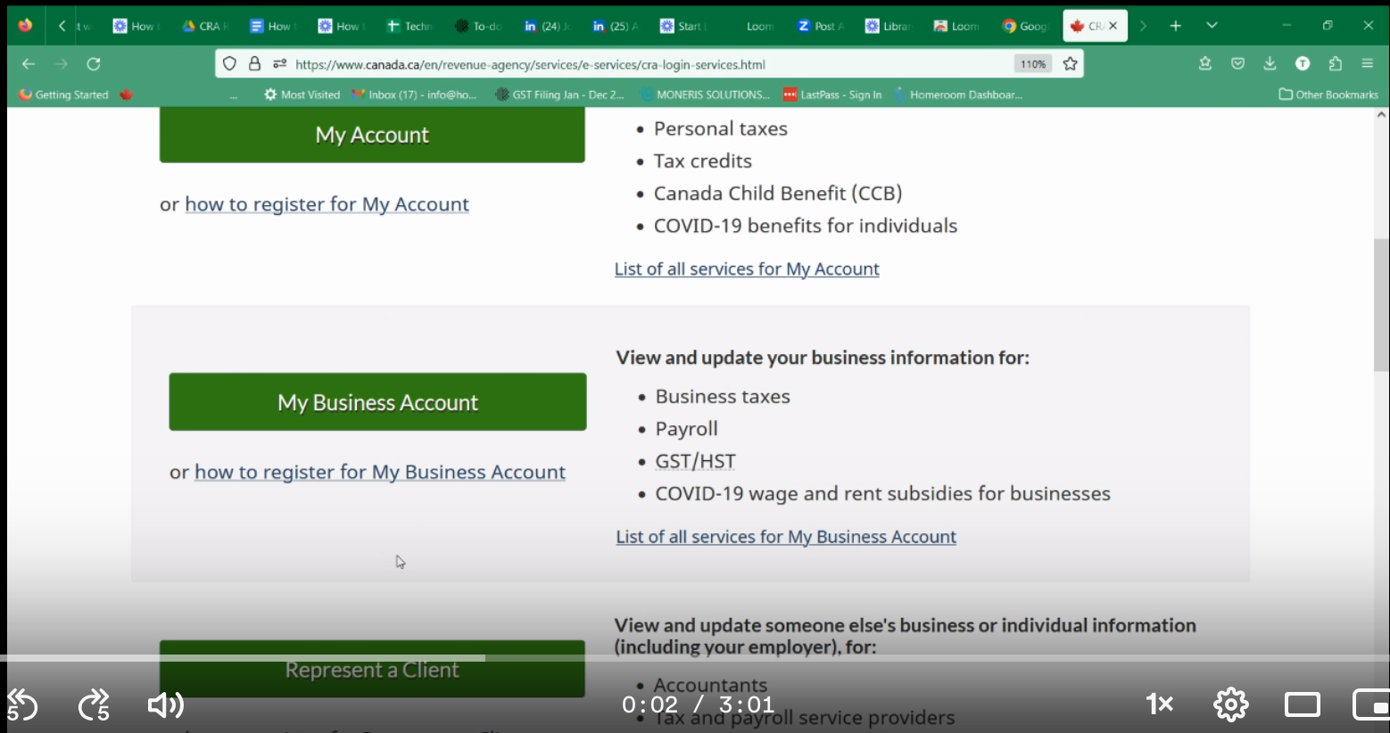Switch to the Google tab

(x=1025, y=26)
